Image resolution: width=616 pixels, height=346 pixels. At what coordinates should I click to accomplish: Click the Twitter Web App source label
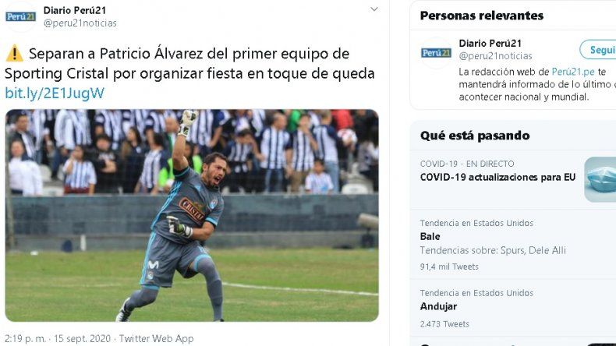tap(157, 338)
